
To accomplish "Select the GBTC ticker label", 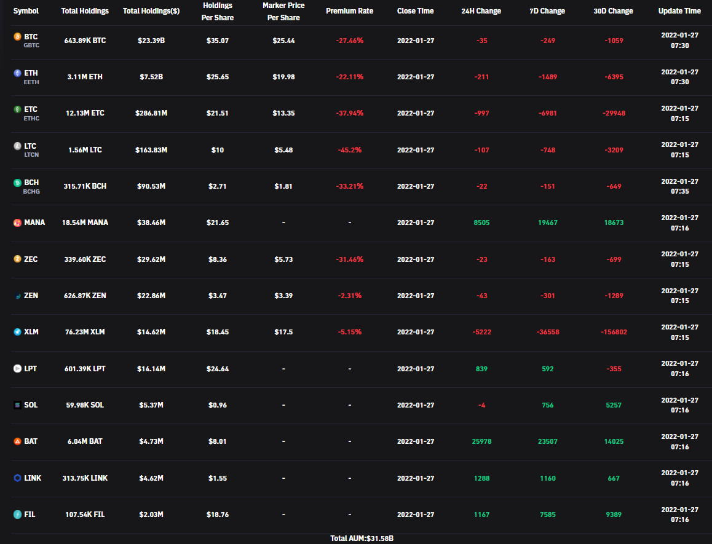I will click(x=31, y=45).
